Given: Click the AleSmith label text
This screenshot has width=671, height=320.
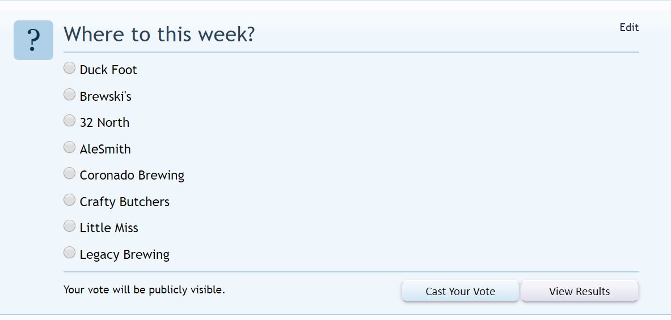Looking at the screenshot, I should coord(105,149).
